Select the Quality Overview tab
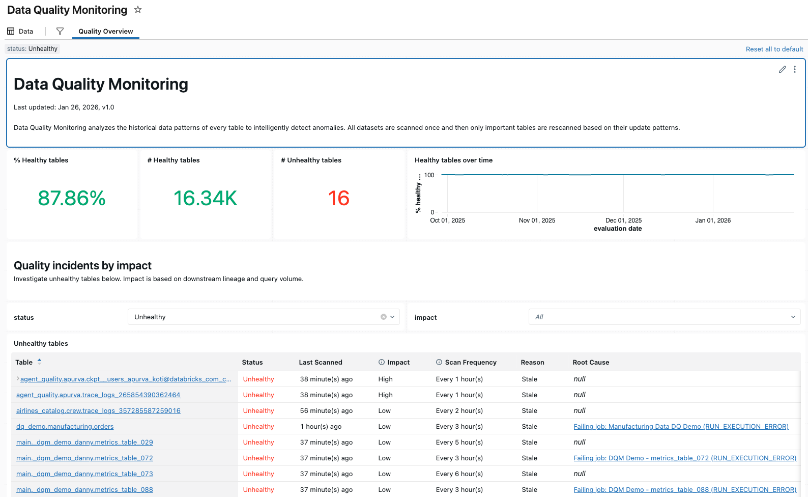 click(105, 31)
